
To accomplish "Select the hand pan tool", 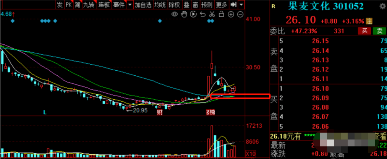I will 184,14.
